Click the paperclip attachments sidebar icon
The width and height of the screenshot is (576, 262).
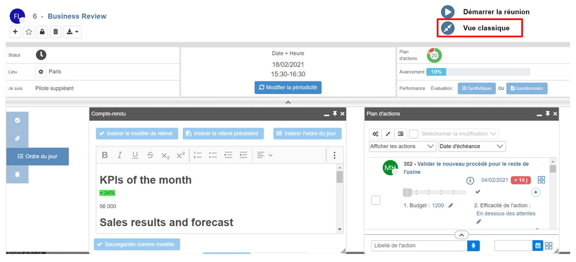click(17, 138)
